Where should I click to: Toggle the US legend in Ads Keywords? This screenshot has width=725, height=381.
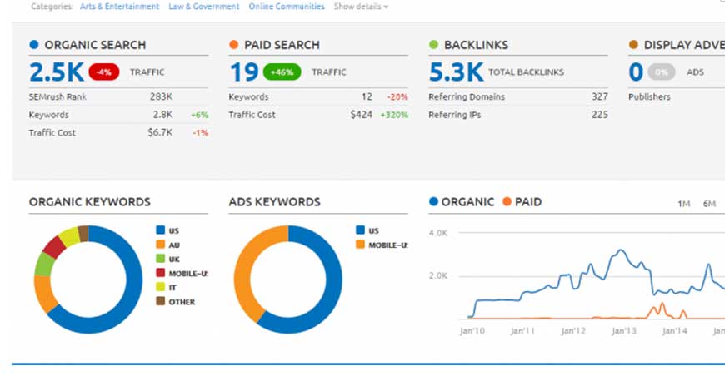[x=367, y=230]
